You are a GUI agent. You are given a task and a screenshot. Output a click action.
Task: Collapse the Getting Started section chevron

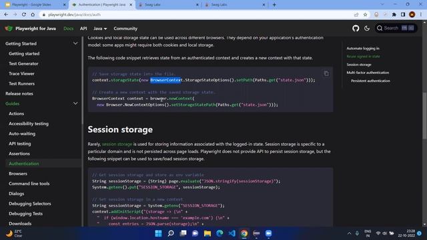point(75,43)
